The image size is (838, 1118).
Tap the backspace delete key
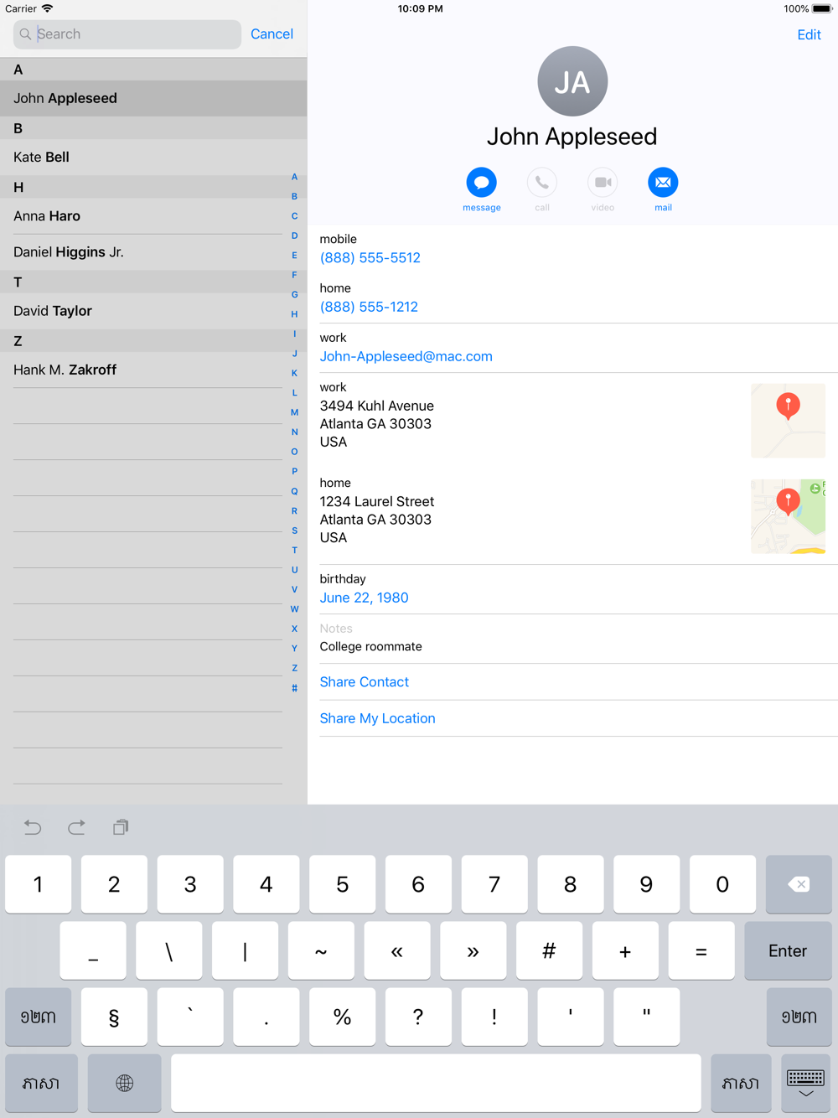[799, 884]
